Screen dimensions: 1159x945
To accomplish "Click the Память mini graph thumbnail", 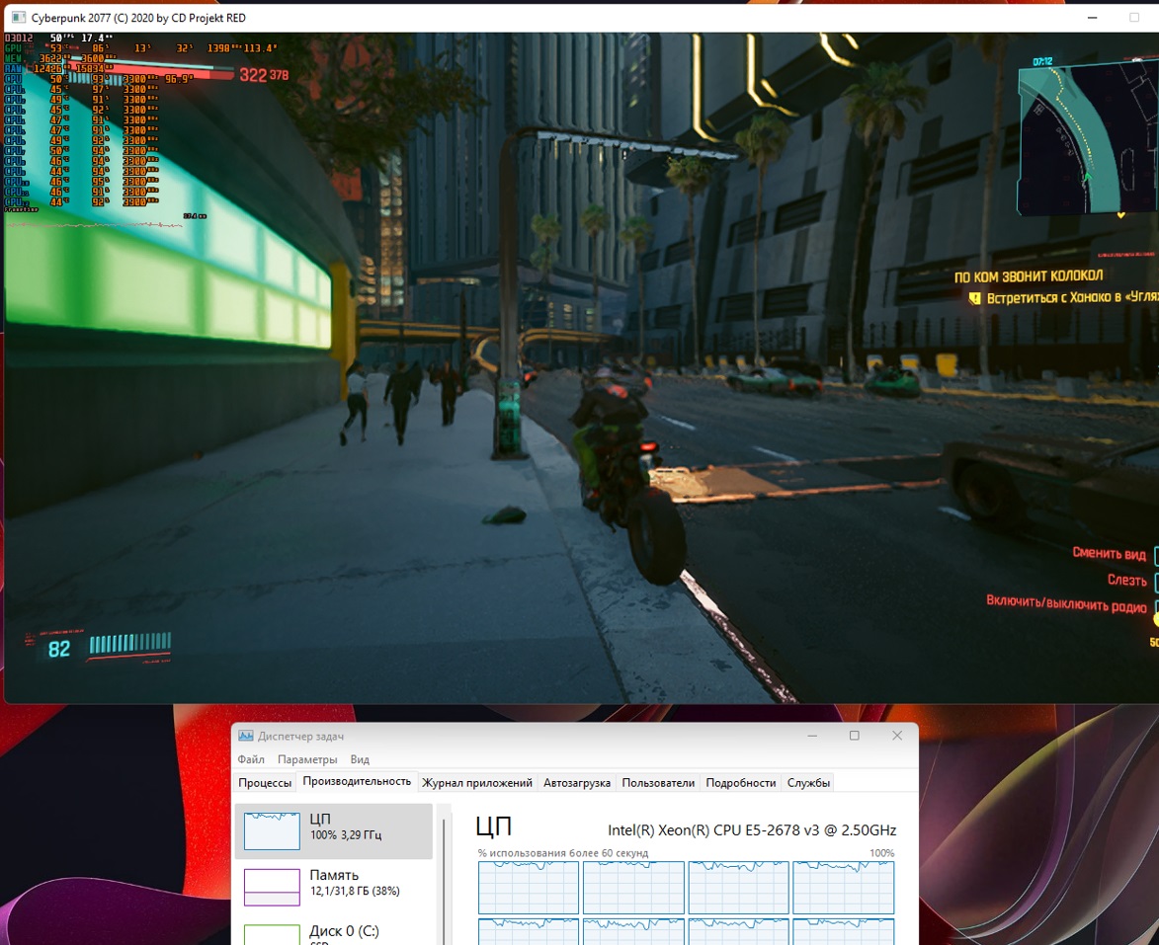I will [x=272, y=888].
